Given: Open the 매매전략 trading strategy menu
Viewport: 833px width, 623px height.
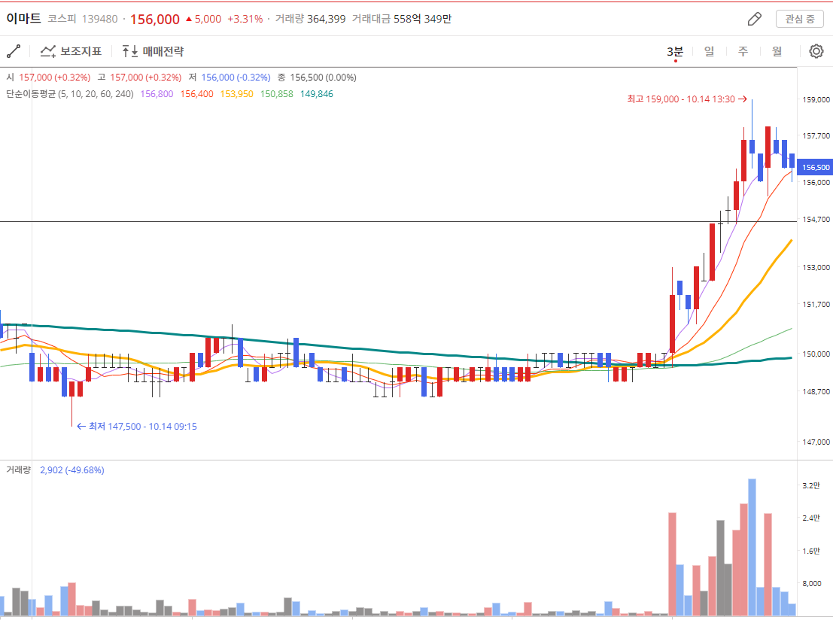Looking at the screenshot, I should tap(153, 51).
